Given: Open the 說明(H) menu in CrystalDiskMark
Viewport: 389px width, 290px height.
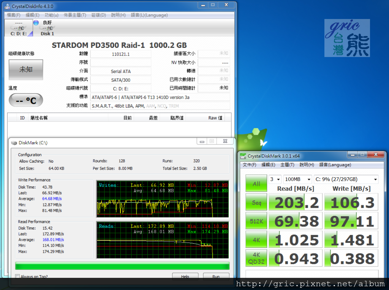Looking at the screenshot, I should click(307, 165).
